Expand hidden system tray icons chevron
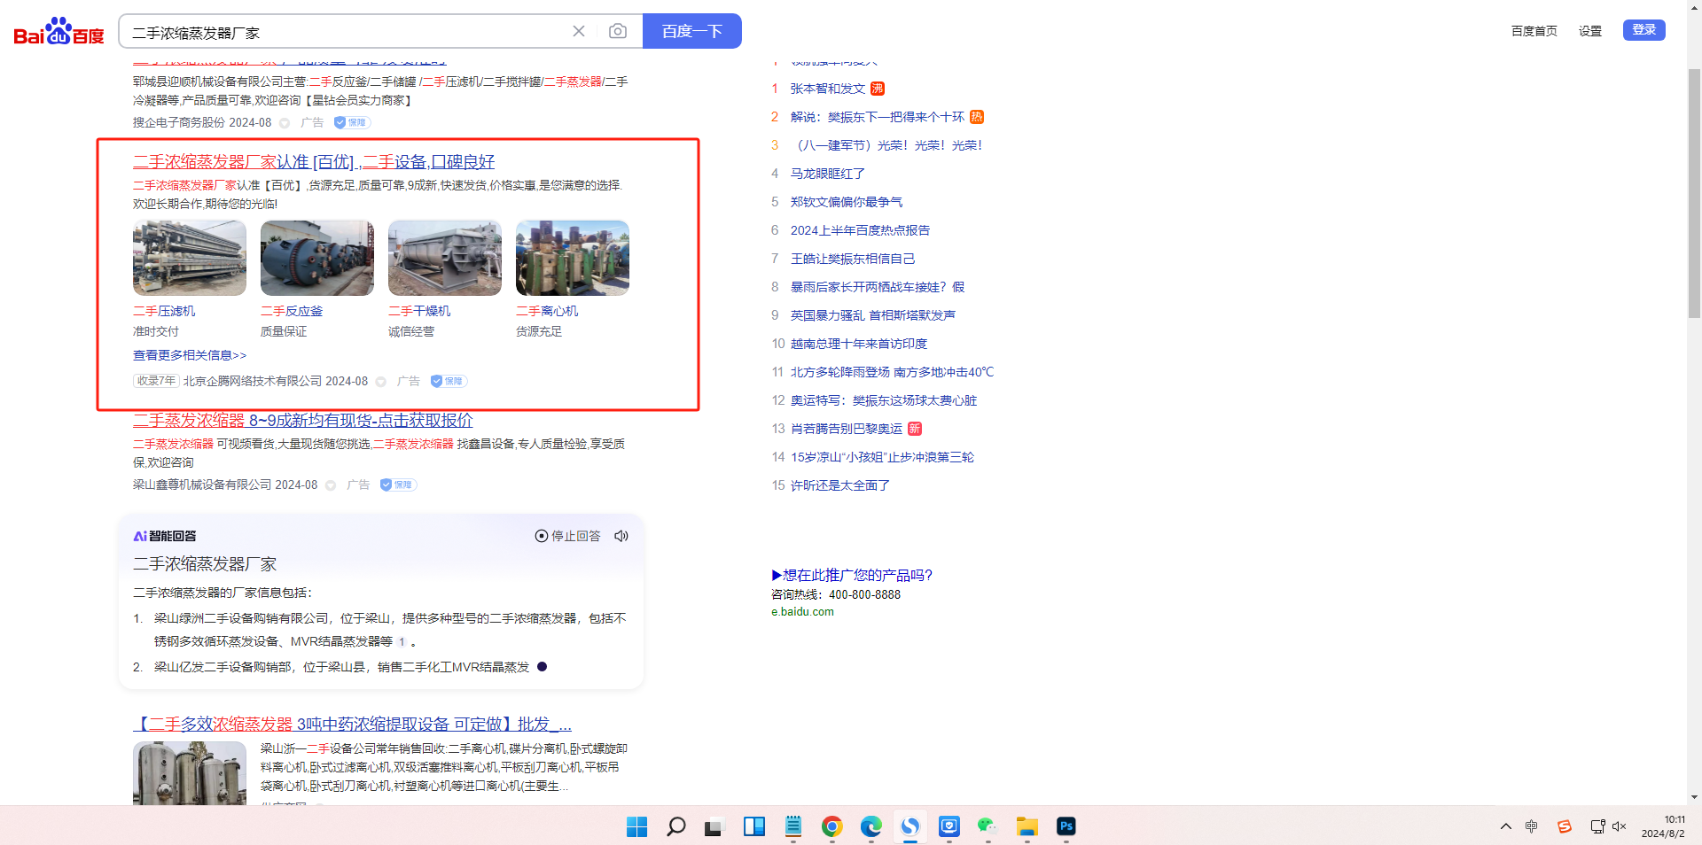The height and width of the screenshot is (845, 1702). coord(1505,826)
